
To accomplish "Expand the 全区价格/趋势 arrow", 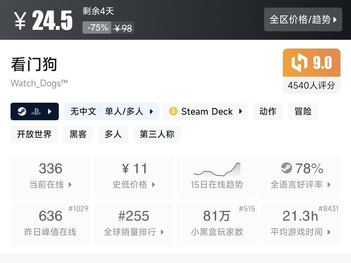I will pyautogui.click(x=335, y=20).
